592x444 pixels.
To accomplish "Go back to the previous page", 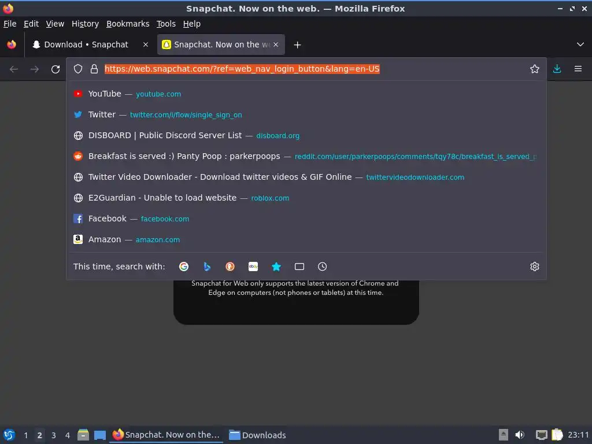I will (x=14, y=69).
